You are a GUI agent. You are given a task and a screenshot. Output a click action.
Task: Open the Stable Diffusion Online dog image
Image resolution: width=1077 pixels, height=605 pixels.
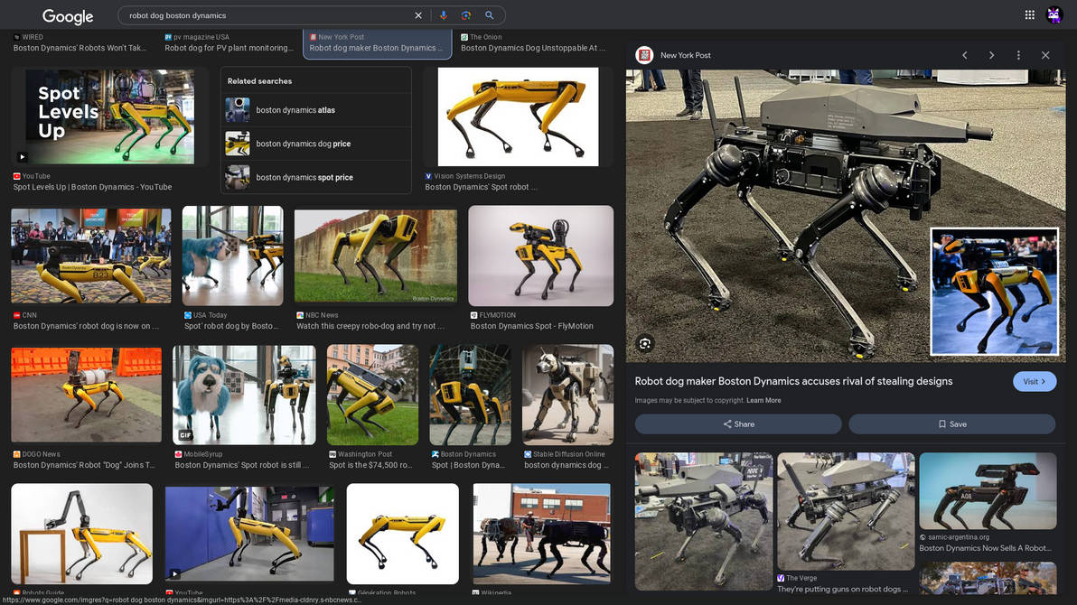[x=567, y=395]
